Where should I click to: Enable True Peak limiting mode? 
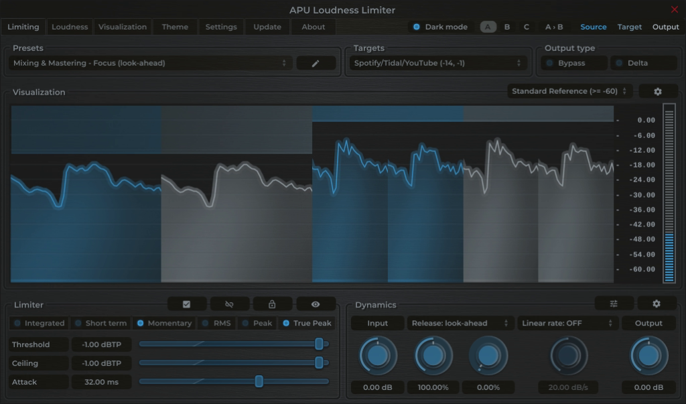[307, 323]
